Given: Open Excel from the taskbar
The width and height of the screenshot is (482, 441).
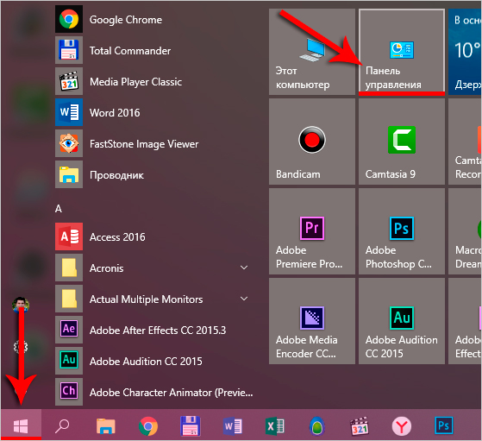Looking at the screenshot, I should [x=274, y=426].
